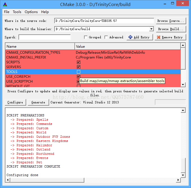Click the Value column header
Screen dimensions: 191x188
128,47
